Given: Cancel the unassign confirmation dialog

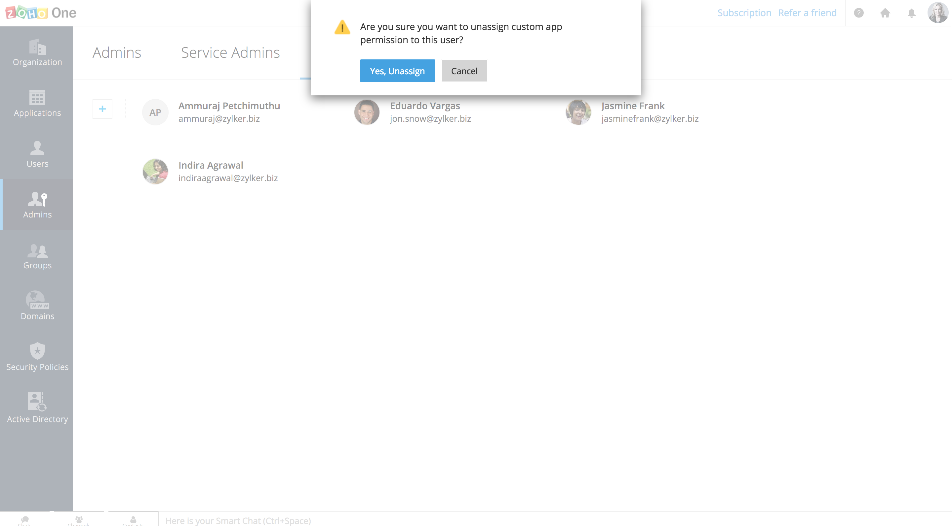Looking at the screenshot, I should pos(464,71).
